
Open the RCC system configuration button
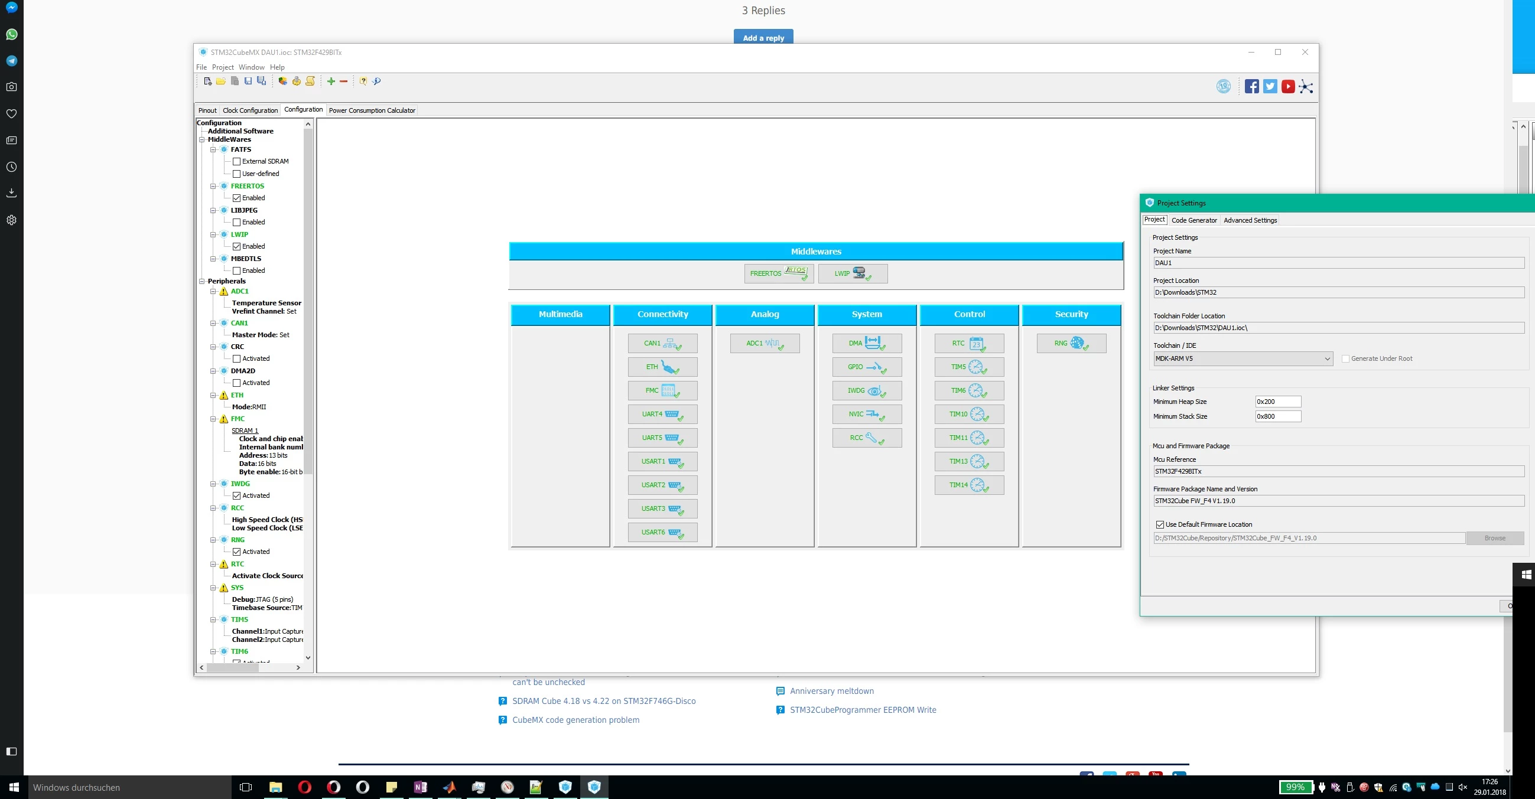[x=867, y=438]
